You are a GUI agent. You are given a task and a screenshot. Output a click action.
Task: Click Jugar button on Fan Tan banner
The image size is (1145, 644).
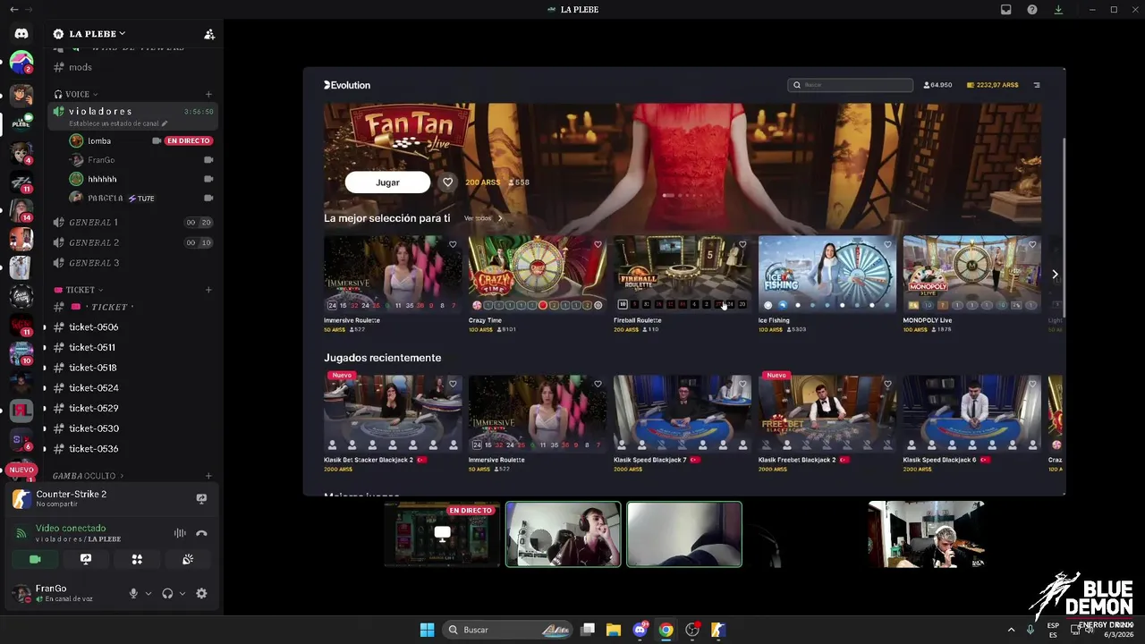387,182
